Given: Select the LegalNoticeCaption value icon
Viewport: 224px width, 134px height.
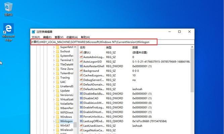Looking at the screenshot, I should pos(81,130).
